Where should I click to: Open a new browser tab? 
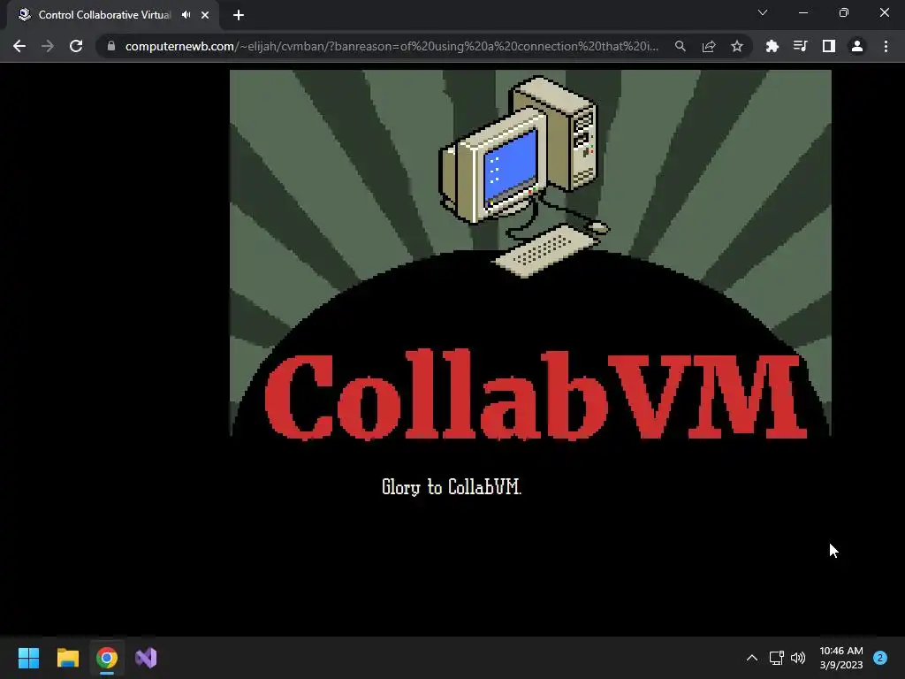click(x=239, y=15)
